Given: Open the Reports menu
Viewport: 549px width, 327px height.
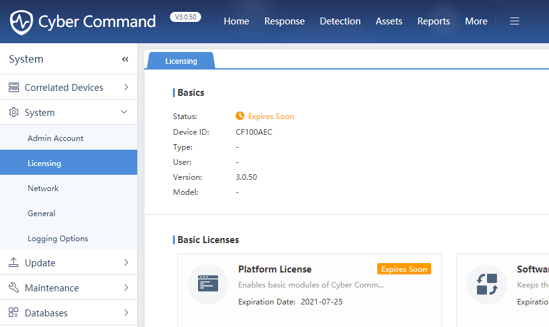Looking at the screenshot, I should (434, 21).
